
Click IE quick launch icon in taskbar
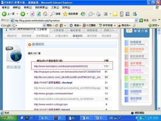coord(31,118)
